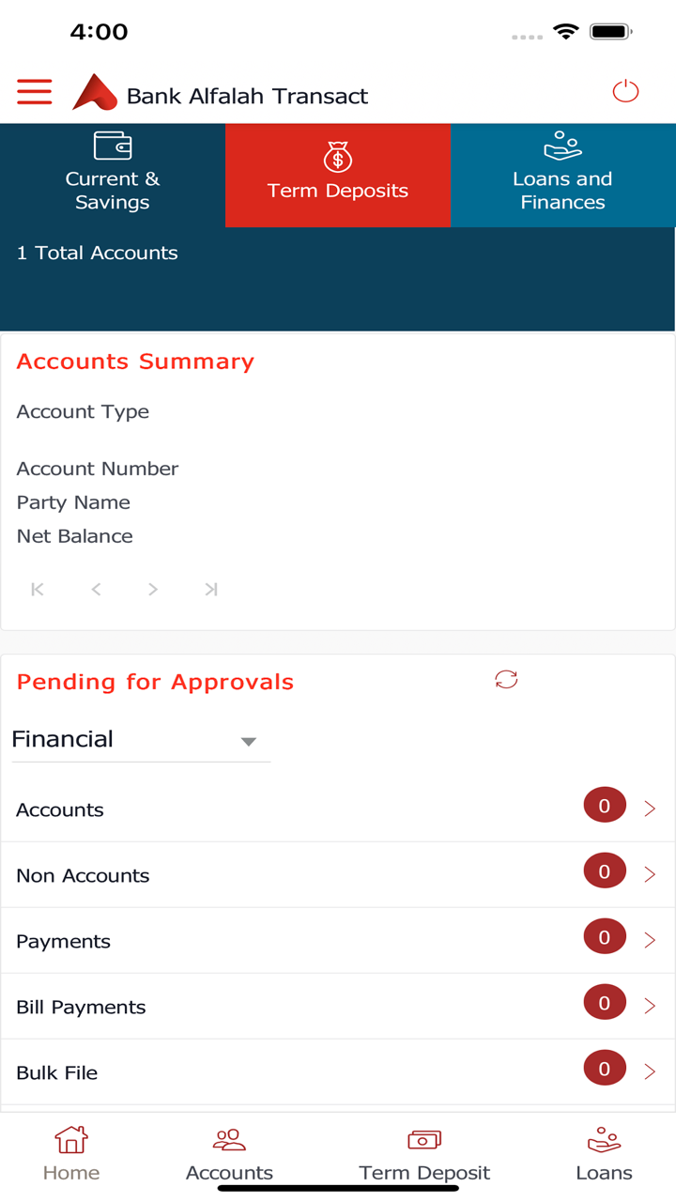The image size is (676, 1202).
Task: Switch to Current & Savings tab
Action: click(x=113, y=176)
